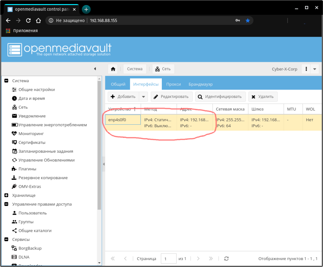Screen dimensions: 323x267
Task: Open Certificates in the sidebar
Action: click(x=32, y=142)
